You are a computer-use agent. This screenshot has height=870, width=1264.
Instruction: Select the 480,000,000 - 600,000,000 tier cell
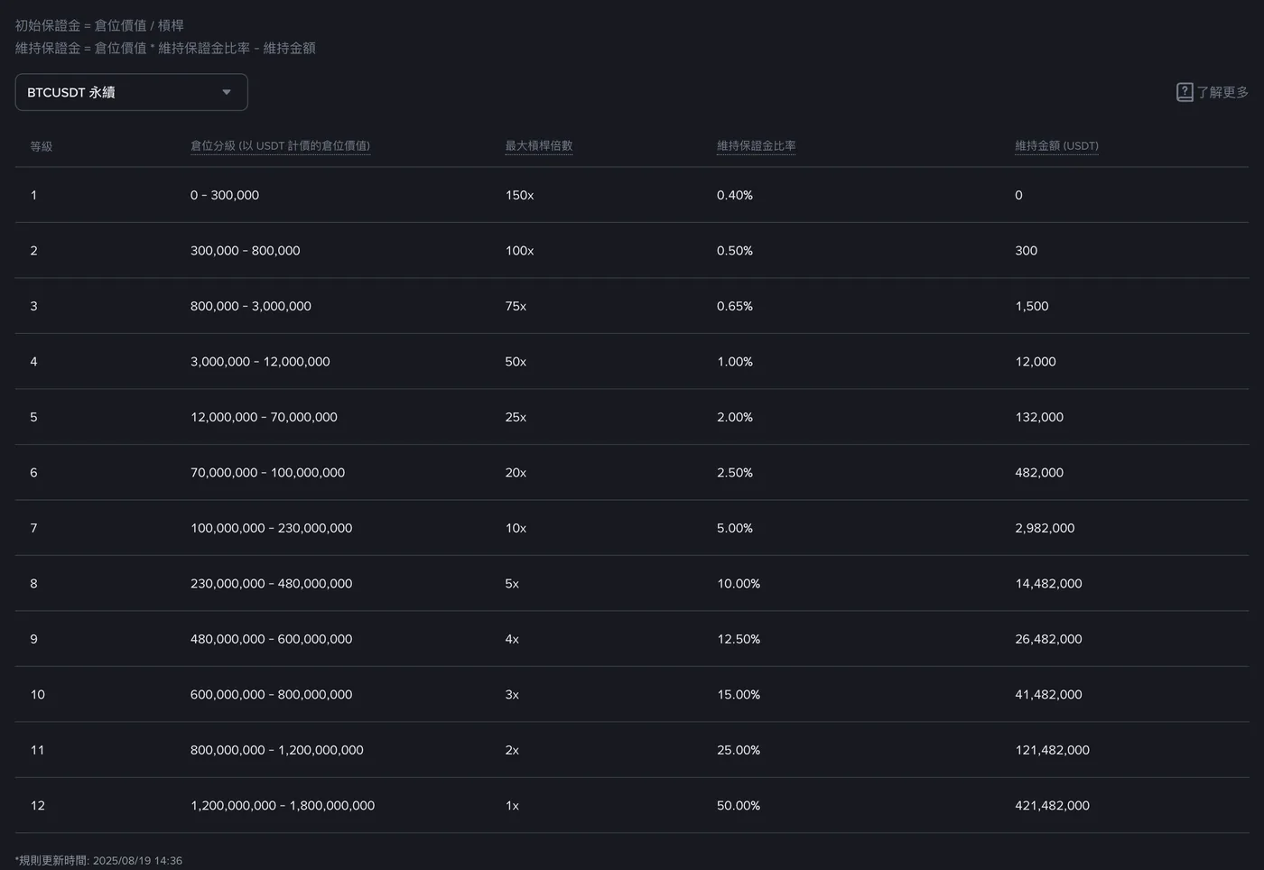[x=271, y=639]
